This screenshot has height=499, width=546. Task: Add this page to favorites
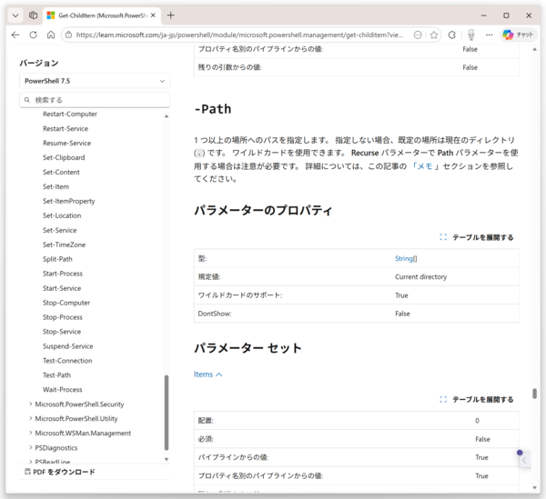434,35
